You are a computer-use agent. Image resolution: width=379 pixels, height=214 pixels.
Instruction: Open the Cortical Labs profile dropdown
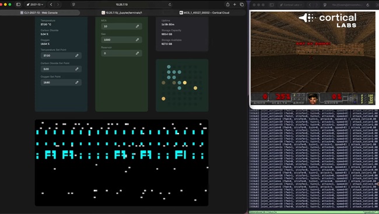click(291, 5)
